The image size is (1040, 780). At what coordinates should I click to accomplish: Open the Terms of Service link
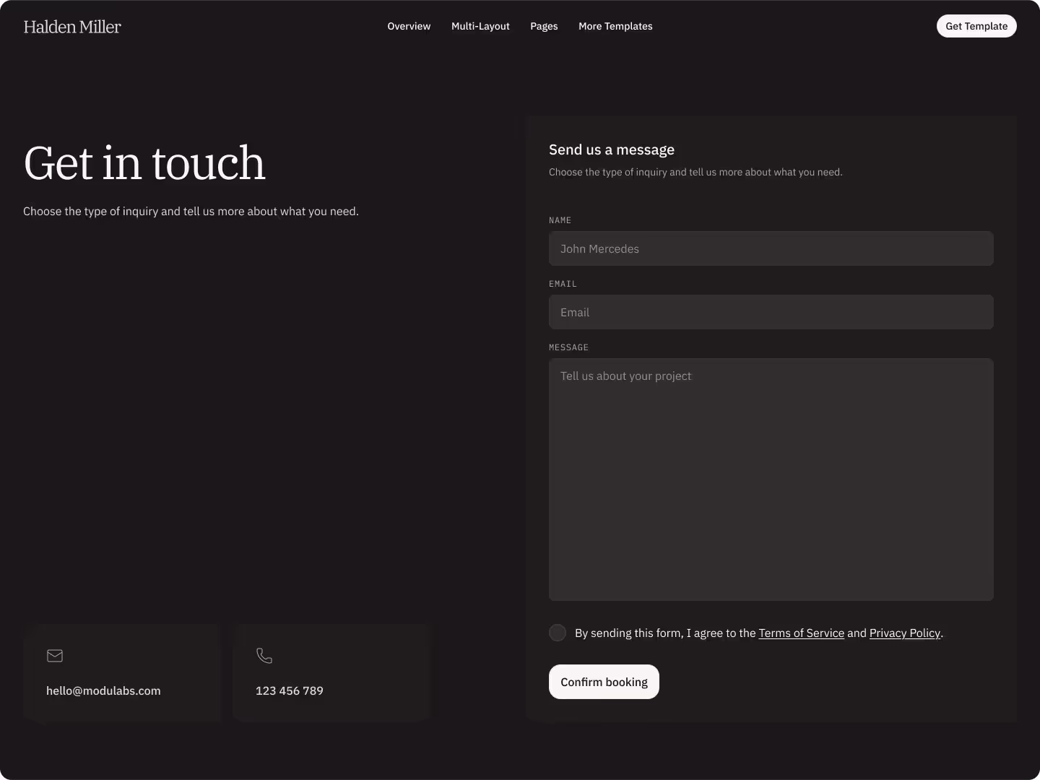click(x=801, y=633)
